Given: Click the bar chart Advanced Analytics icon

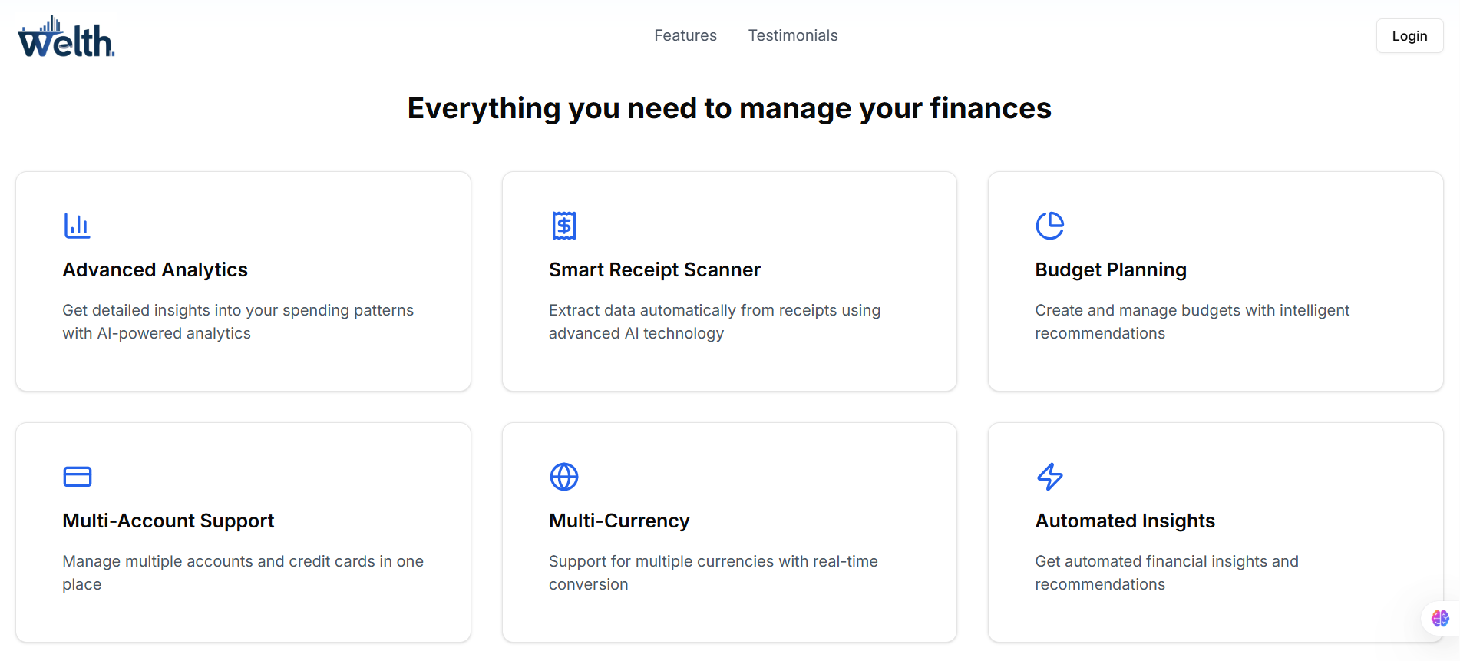Looking at the screenshot, I should point(77,226).
